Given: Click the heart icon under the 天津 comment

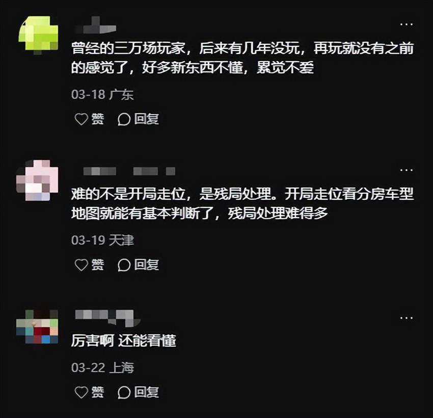Looking at the screenshot, I should click(81, 265).
